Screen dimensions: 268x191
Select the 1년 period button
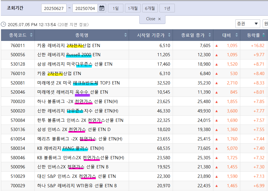tap(167, 8)
